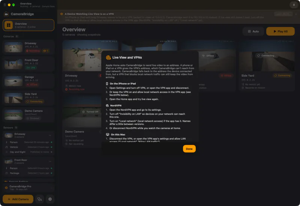Click the Add Camera button
Image resolution: width=300 pixels, height=206 pixels.
pos(18,199)
